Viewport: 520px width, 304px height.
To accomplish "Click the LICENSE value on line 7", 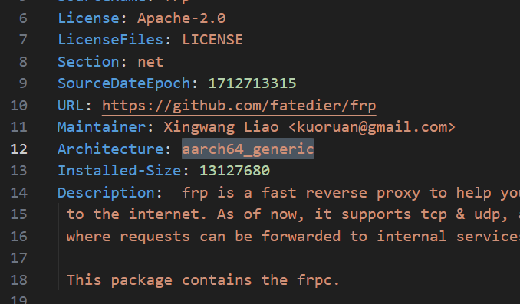I will [x=212, y=40].
